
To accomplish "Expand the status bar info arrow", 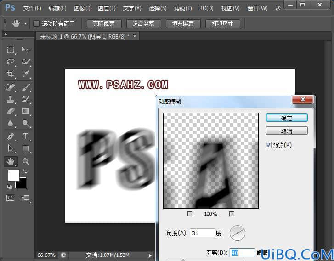I will pyautogui.click(x=150, y=255).
